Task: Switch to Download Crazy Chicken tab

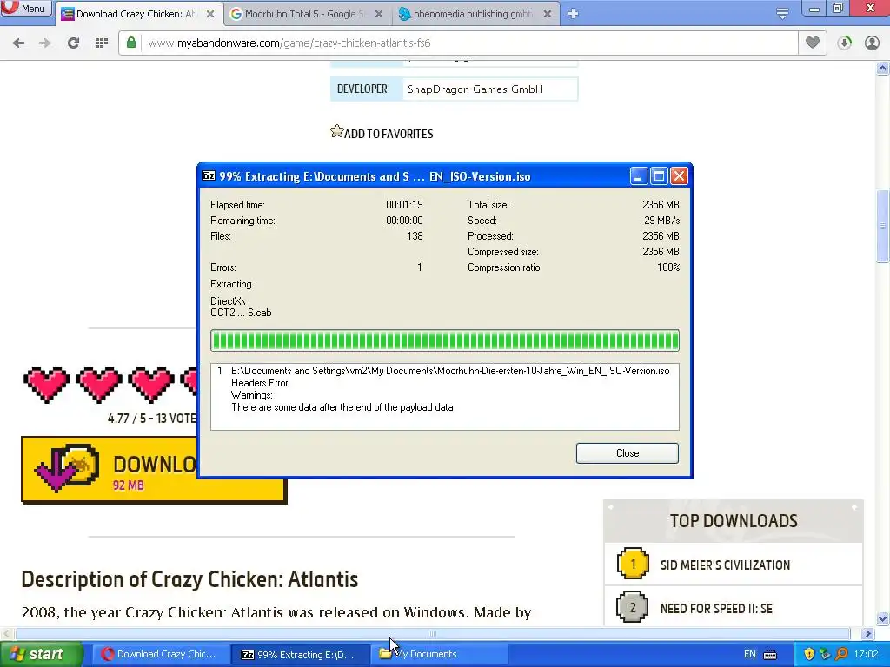Action: click(x=138, y=14)
